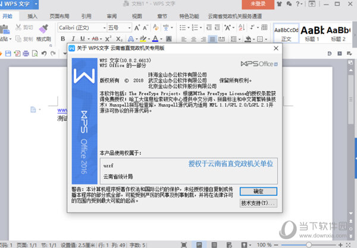Expand the quick access toolbar customize arrow
The width and height of the screenshot is (357, 248).
tap(65, 54)
